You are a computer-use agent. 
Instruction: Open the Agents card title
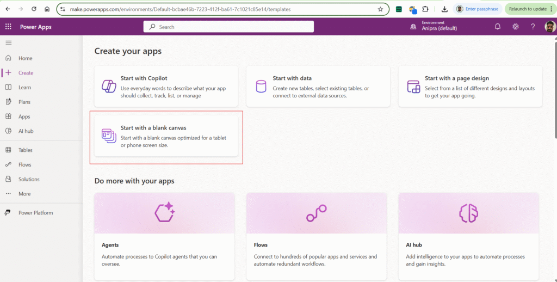click(110, 245)
